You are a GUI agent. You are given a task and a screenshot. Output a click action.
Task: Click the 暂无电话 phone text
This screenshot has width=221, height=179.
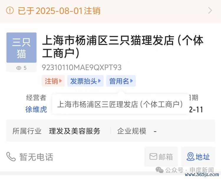(36, 157)
